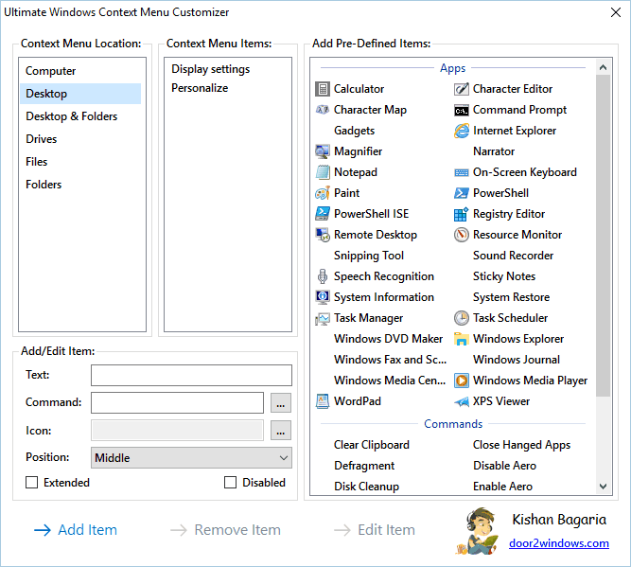Image resolution: width=631 pixels, height=567 pixels.
Task: Browse for a command with the ... button
Action: (281, 402)
